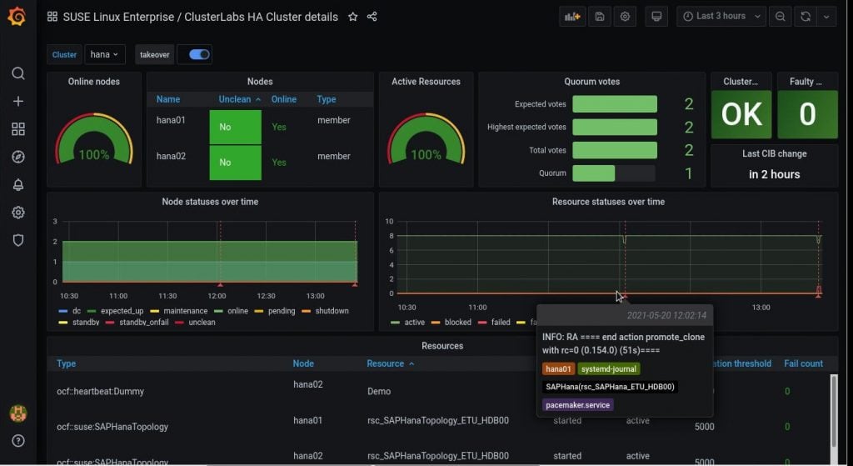Open the Configuration gear in sidebar

tap(18, 213)
